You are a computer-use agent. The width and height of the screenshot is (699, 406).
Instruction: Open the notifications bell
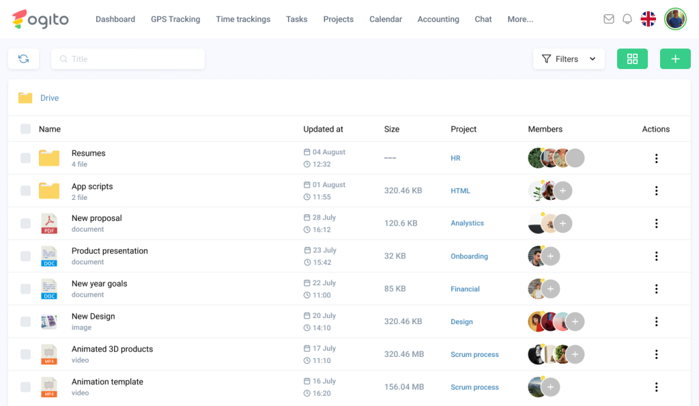627,19
